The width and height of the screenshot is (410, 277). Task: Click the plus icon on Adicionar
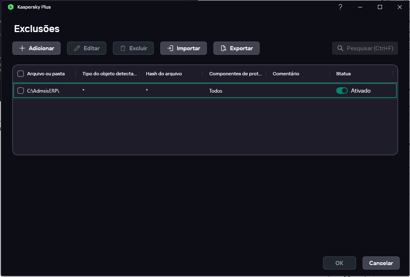[22, 48]
